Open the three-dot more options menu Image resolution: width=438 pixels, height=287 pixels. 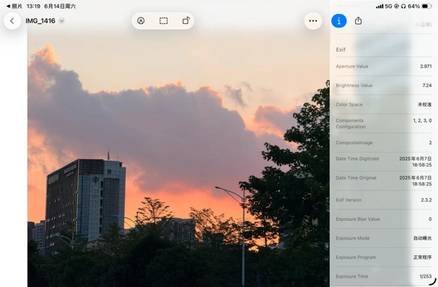click(x=313, y=21)
